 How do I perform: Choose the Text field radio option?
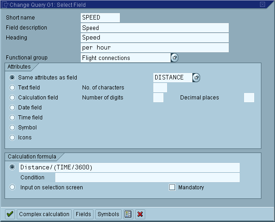(12, 88)
